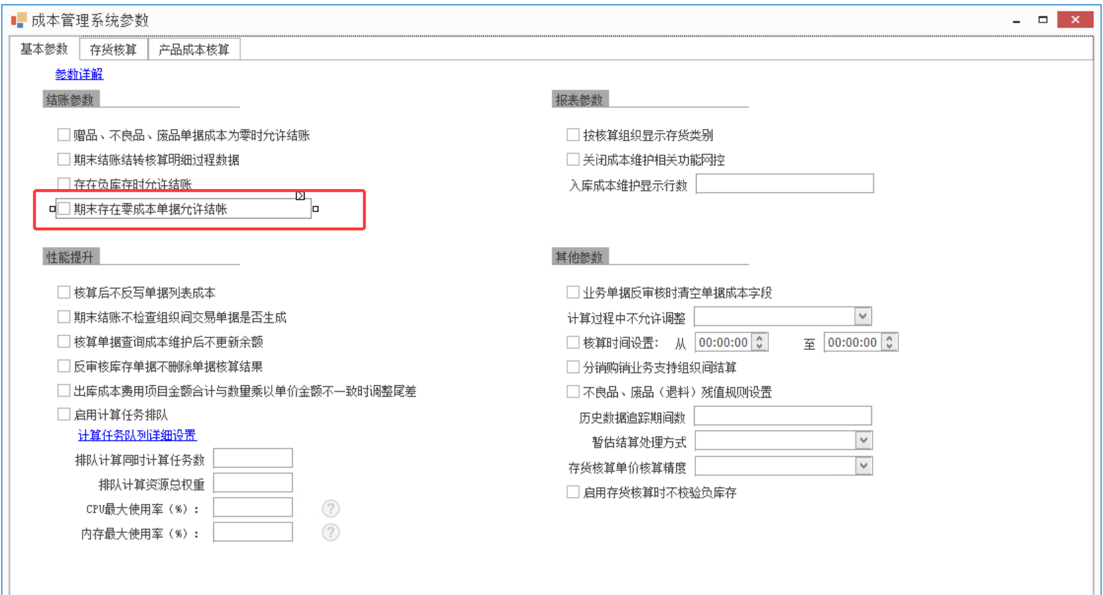1103x595 pixels.
Task: Click the small tag icon above 期末存在零成本单据允许结帐
Action: click(x=300, y=195)
